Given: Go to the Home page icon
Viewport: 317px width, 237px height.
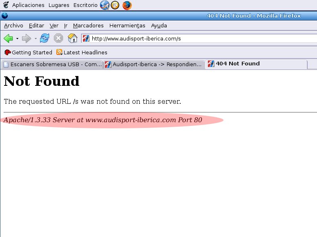Looking at the screenshot, I should 73,38.
